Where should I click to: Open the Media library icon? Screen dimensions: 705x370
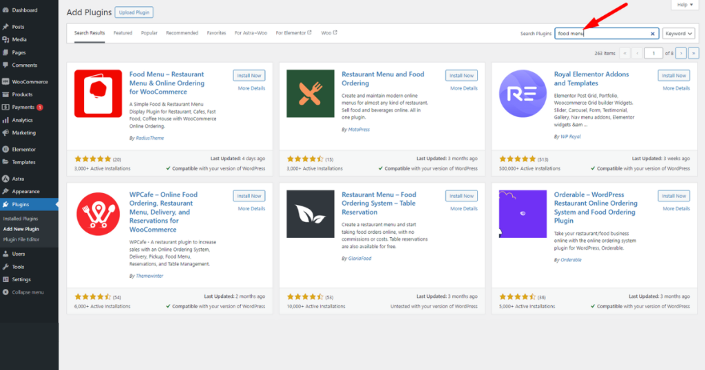point(6,39)
